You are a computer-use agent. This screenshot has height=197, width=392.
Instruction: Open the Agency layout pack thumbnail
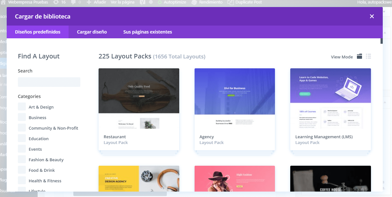pyautogui.click(x=235, y=98)
